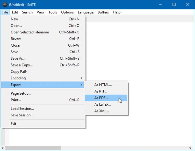The width and height of the screenshot is (195, 151).
Task: Click Copy Path menu entry
Action: 43,72
